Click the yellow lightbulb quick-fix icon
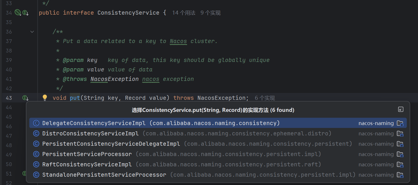The height and width of the screenshot is (185, 418). point(45,98)
